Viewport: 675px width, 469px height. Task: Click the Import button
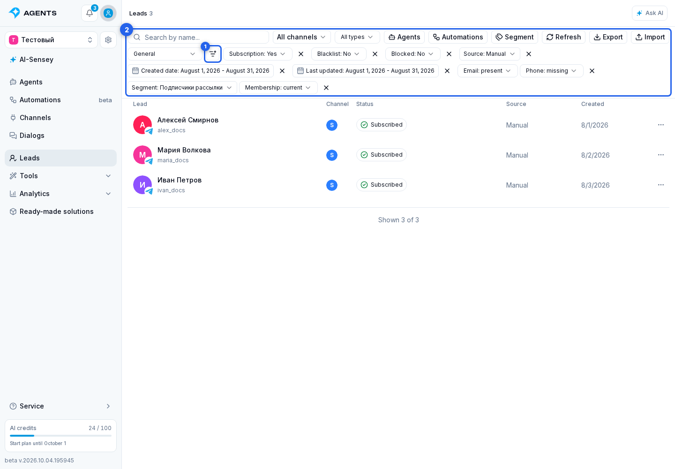point(650,37)
